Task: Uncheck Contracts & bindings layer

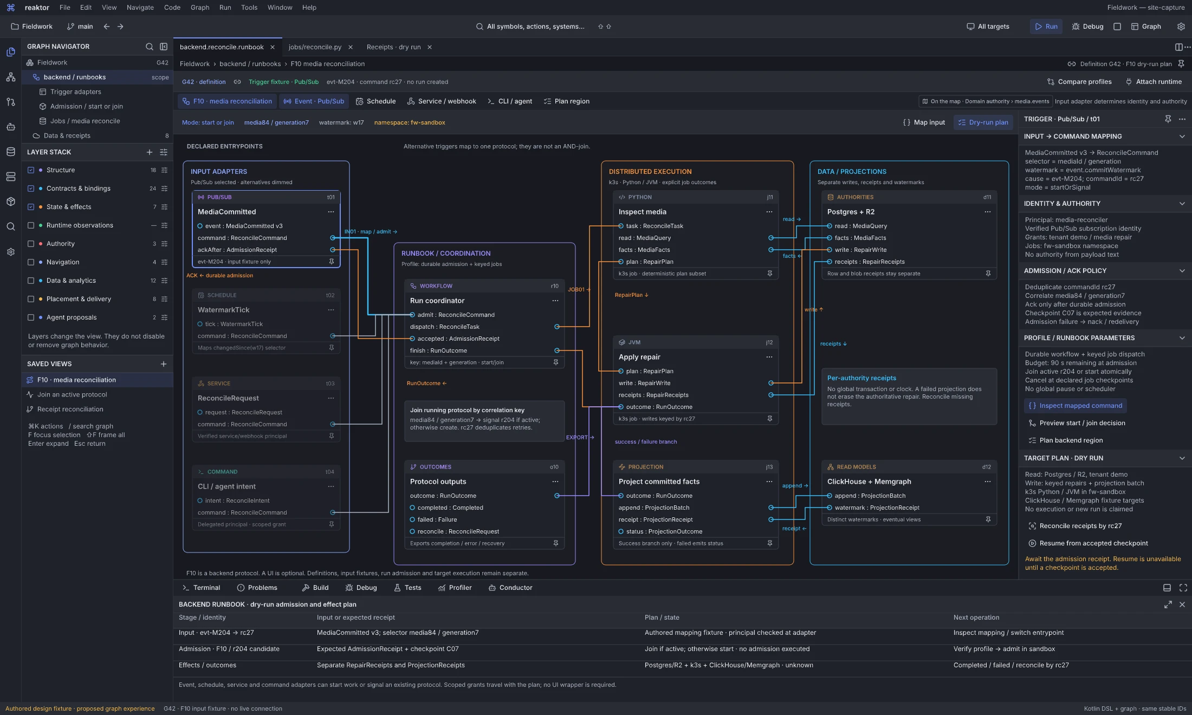Action: pyautogui.click(x=31, y=188)
